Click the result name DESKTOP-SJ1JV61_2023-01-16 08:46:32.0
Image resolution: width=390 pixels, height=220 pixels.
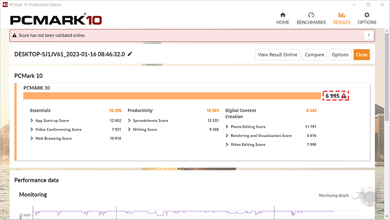70,54
